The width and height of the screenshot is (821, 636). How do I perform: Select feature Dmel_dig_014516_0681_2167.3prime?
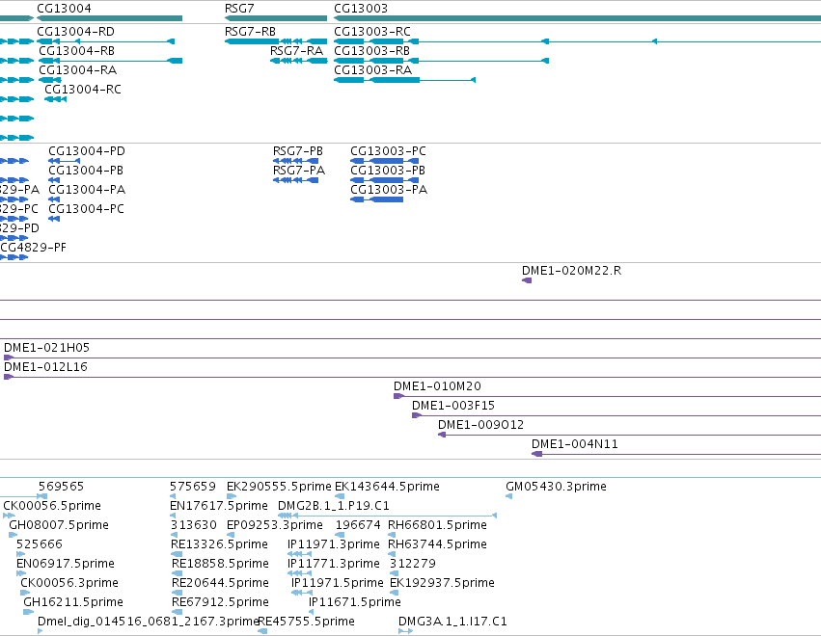[x=149, y=623]
